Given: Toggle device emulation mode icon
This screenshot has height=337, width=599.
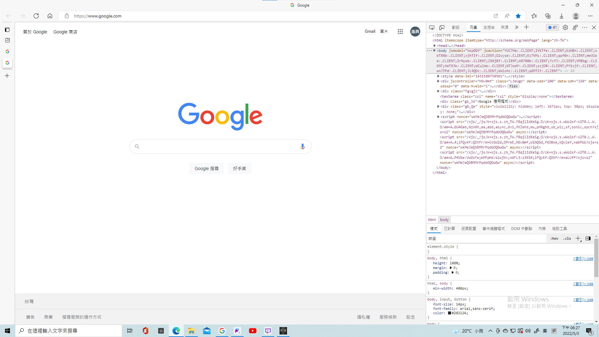Looking at the screenshot, I should tap(442, 27).
